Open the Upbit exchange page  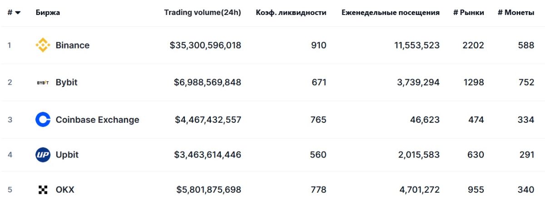[67, 155]
